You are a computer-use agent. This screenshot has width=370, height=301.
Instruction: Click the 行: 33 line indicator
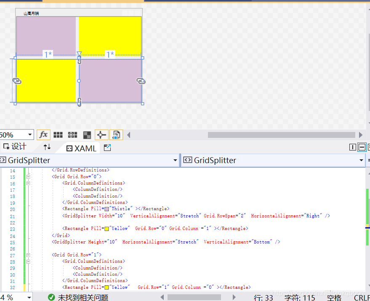click(x=264, y=298)
